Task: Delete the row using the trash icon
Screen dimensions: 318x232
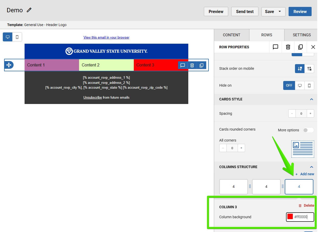Action: [288, 47]
